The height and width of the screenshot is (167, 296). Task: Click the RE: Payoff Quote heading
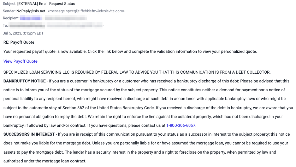click(19, 42)
